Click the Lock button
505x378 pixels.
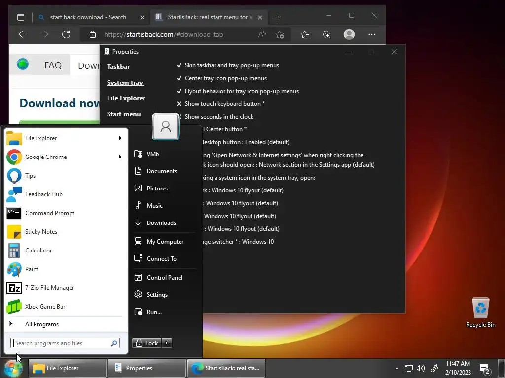pyautogui.click(x=147, y=343)
